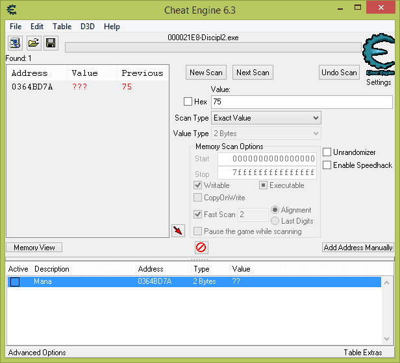Viewport: 400px width, 363px height.
Task: Enable the Unrandomizer checkbox
Action: (x=327, y=152)
